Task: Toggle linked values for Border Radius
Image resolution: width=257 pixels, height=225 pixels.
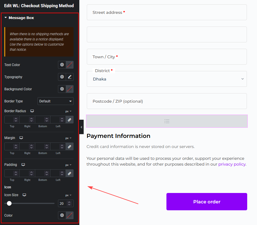Action: [70, 120]
